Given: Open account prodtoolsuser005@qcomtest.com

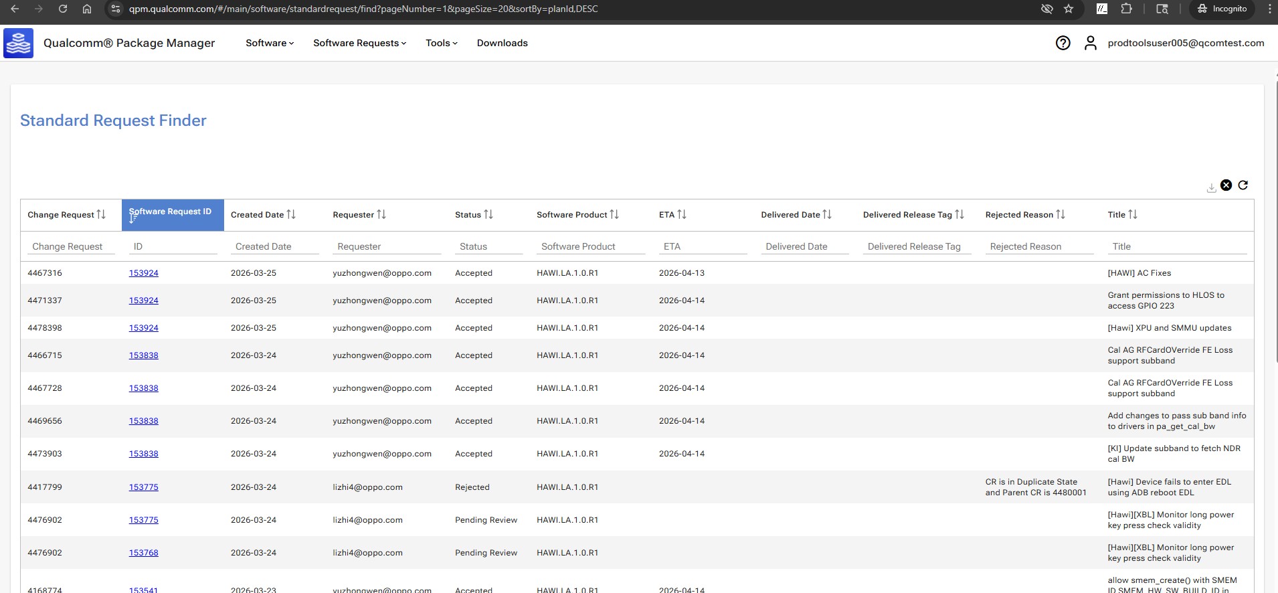Looking at the screenshot, I should [x=1186, y=43].
